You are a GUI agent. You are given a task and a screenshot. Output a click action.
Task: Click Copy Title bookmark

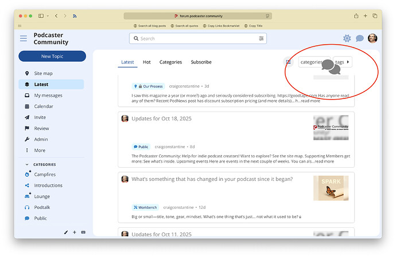(253, 26)
